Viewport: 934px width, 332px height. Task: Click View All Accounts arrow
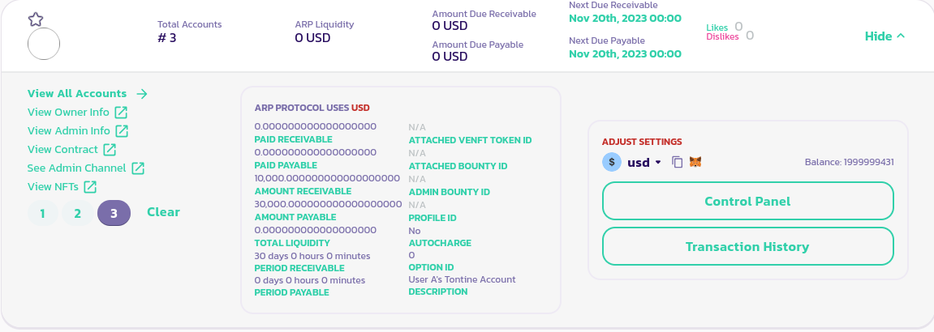tap(142, 94)
